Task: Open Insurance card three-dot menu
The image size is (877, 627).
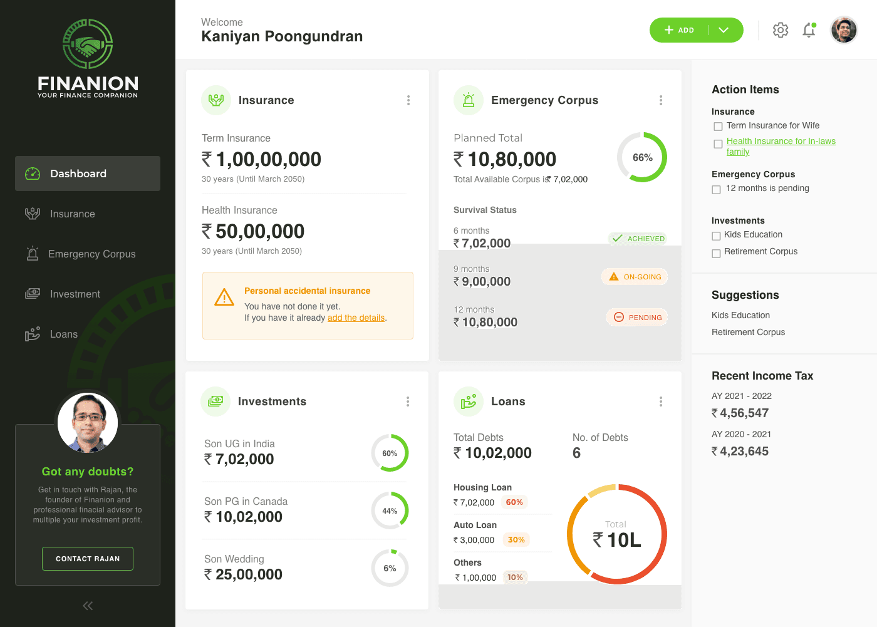Action: (408, 100)
